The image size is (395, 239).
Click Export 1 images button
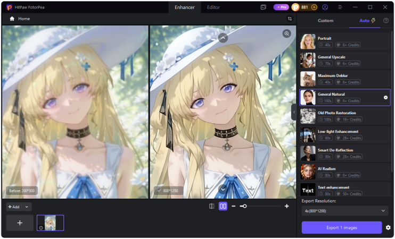[342, 228]
